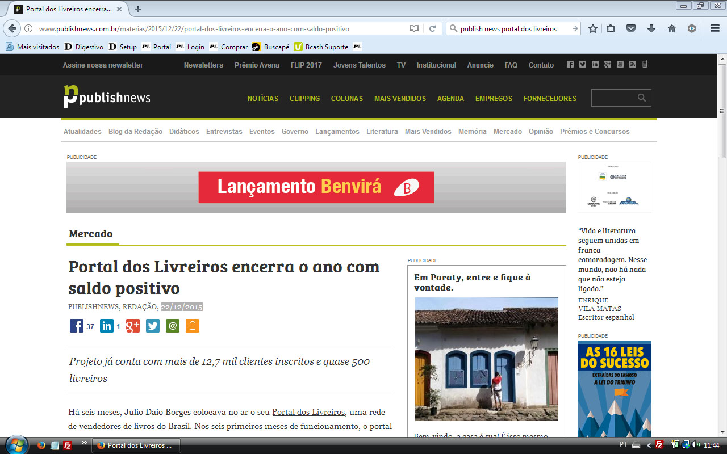727x454 pixels.
Task: Reload the page with refresh icon
Action: [432, 28]
